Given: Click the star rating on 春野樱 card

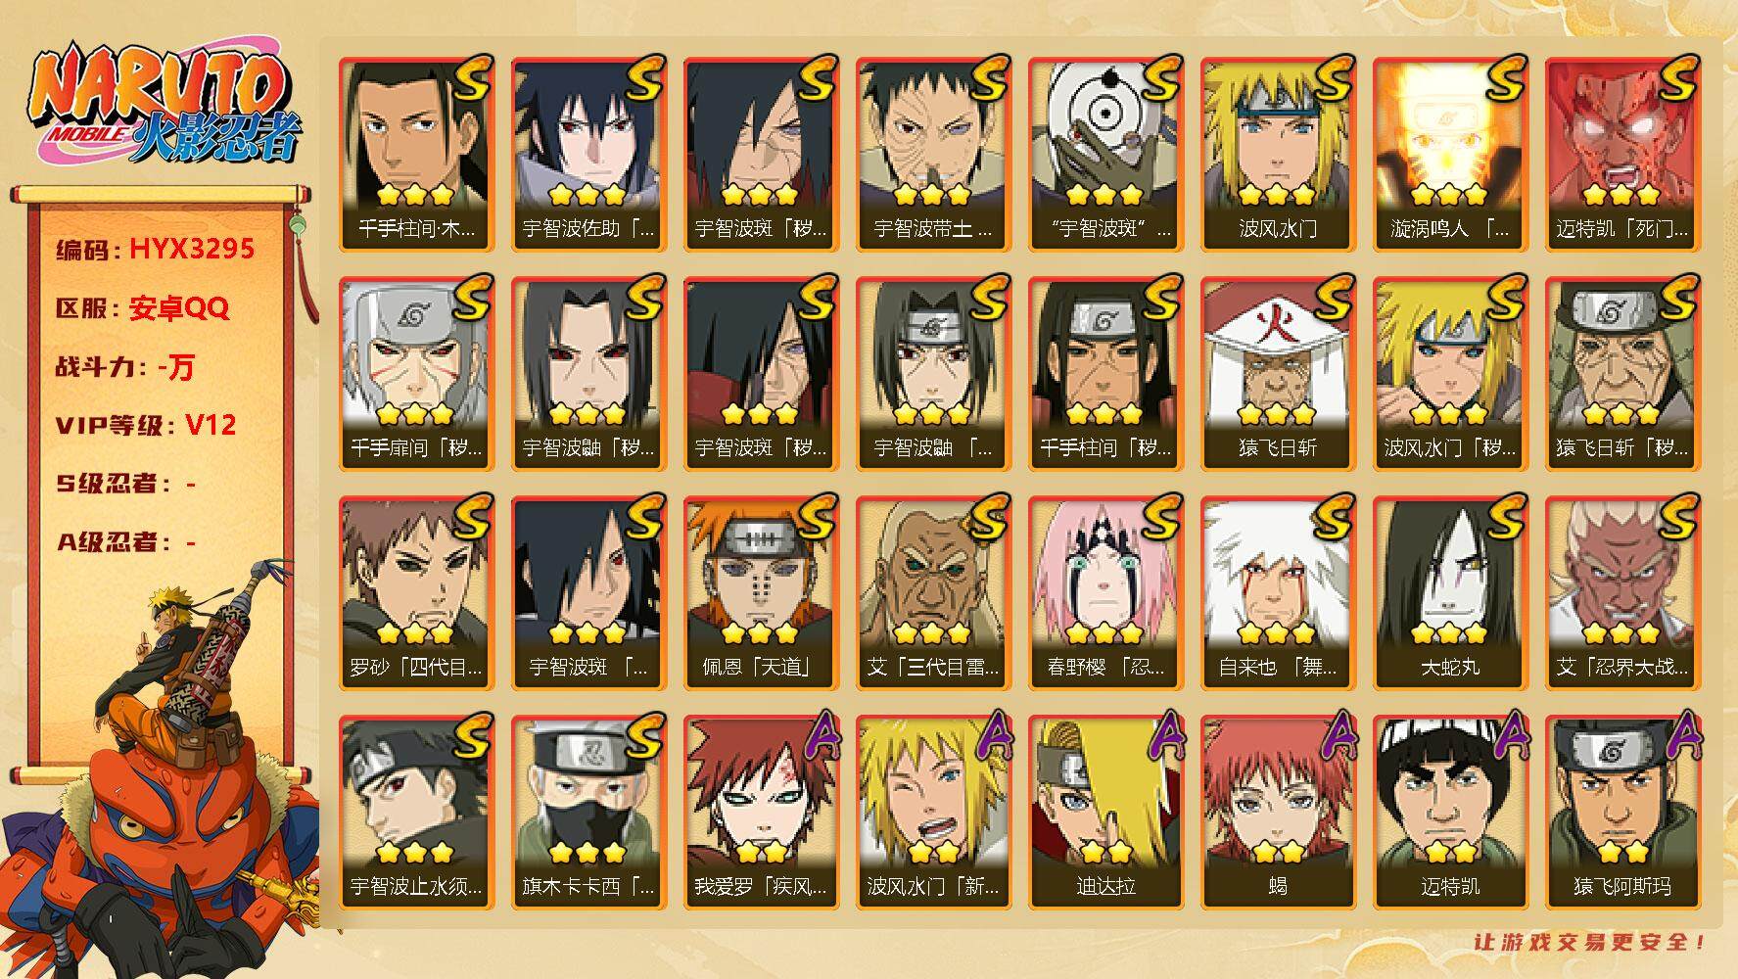Looking at the screenshot, I should click(x=1105, y=634).
